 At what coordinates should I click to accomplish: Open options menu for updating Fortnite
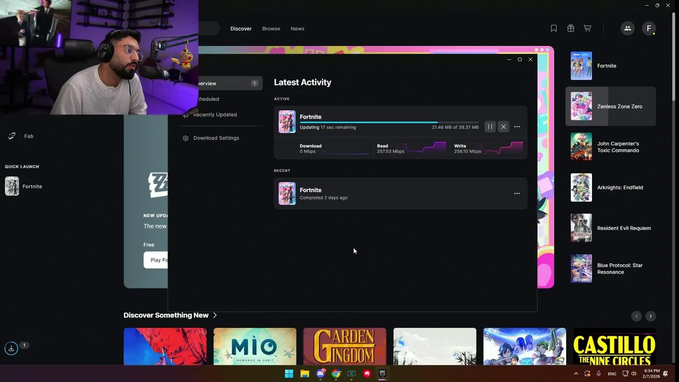tap(517, 127)
